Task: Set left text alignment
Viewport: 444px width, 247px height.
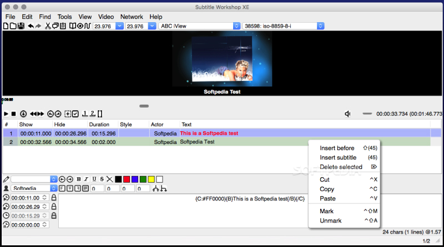Action: [62, 188]
